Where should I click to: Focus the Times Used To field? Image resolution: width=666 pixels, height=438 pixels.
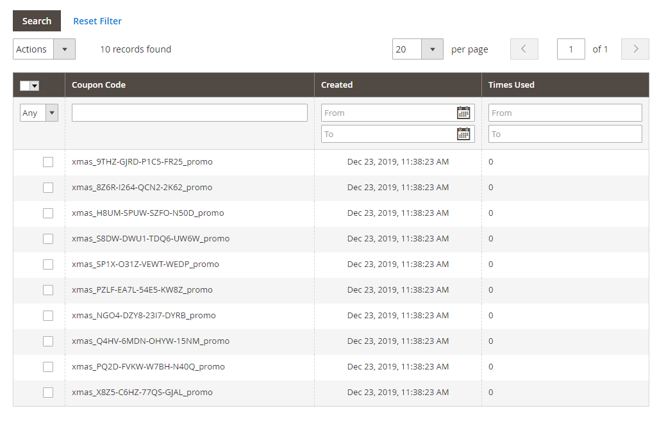(x=565, y=134)
